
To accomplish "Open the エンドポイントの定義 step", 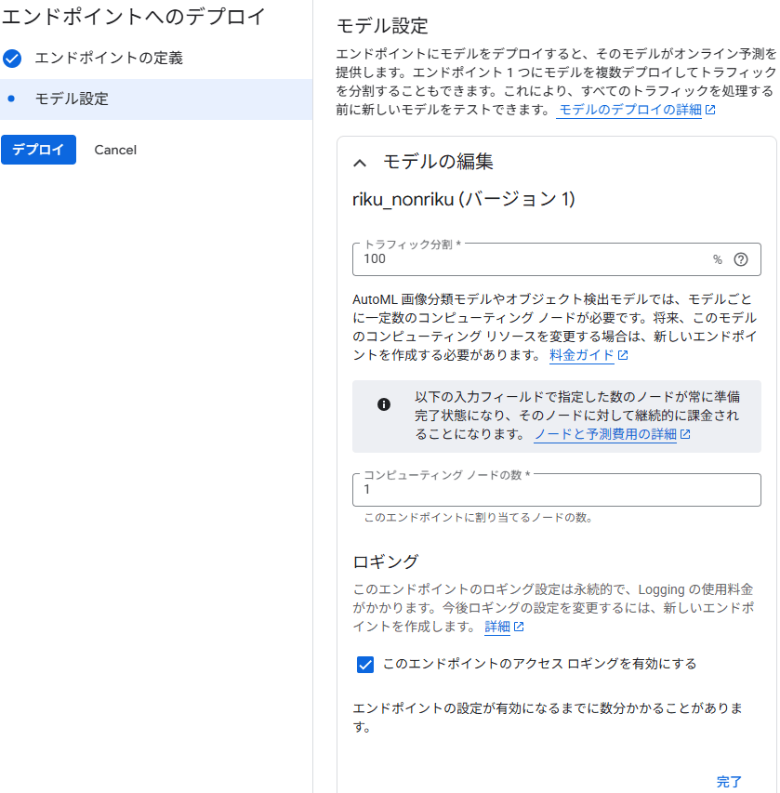I will pos(109,59).
